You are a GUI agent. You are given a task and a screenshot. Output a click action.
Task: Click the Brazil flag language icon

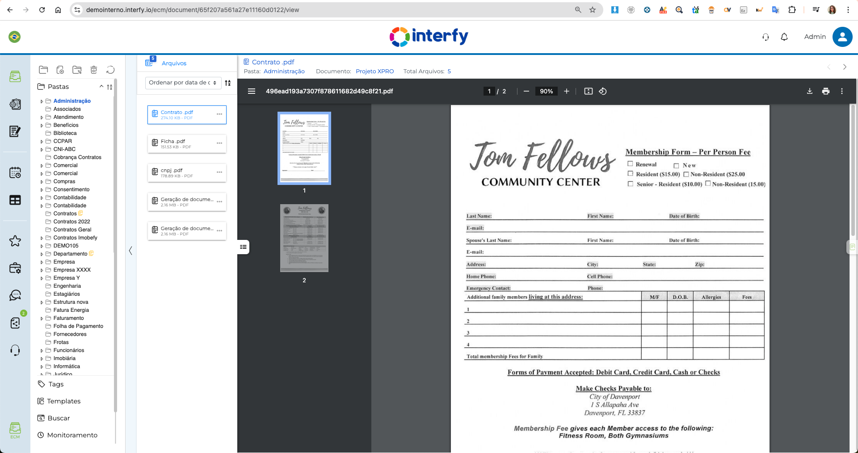[14, 37]
